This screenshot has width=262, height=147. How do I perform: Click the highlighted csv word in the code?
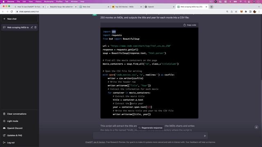tap(114, 32)
